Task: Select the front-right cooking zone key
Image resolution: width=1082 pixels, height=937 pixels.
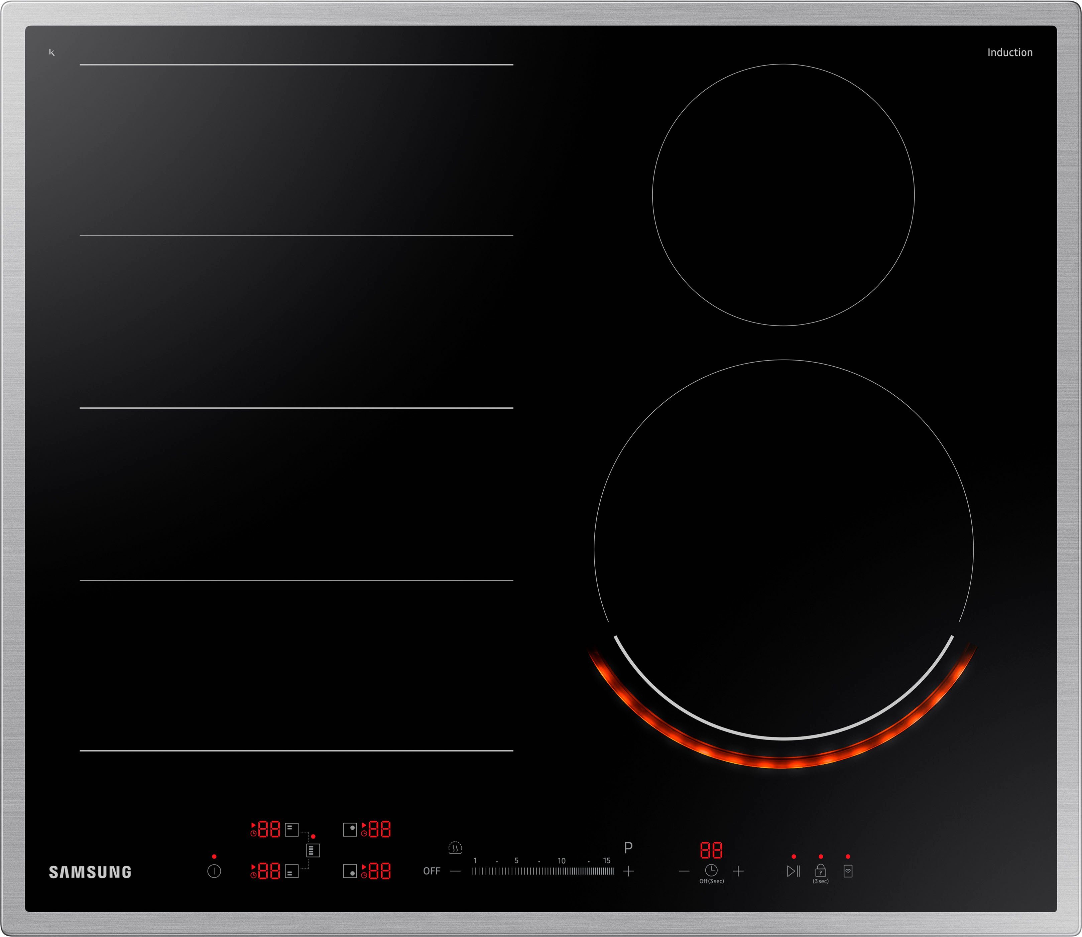Action: 350,871
